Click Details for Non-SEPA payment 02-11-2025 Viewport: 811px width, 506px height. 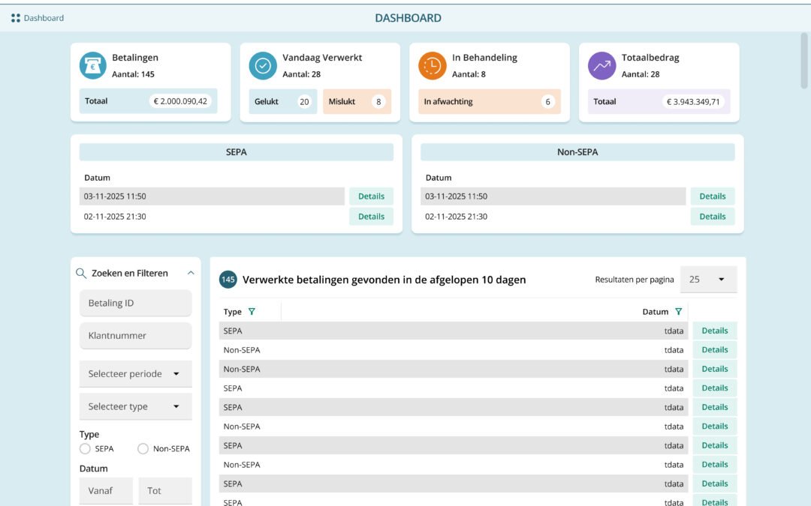tap(713, 216)
